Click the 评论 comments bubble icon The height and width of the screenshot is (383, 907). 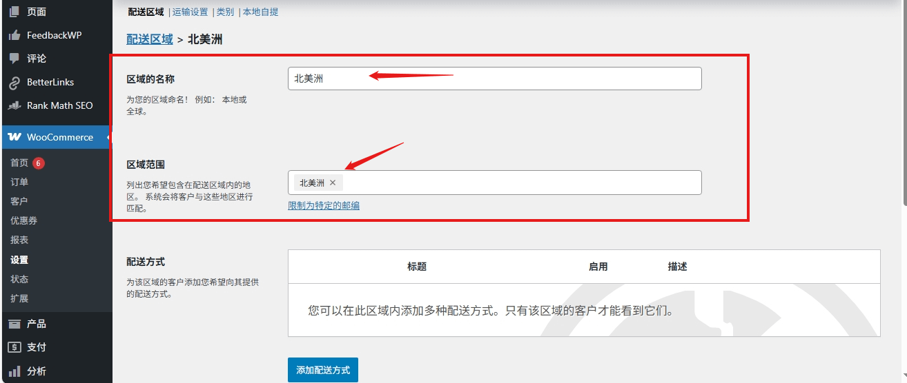click(x=14, y=59)
